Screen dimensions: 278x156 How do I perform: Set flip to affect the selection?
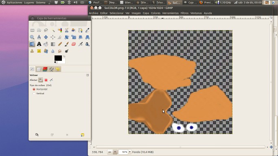(x=46, y=80)
